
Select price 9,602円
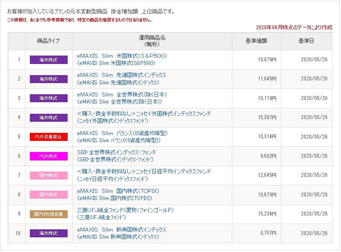[x=268, y=156]
